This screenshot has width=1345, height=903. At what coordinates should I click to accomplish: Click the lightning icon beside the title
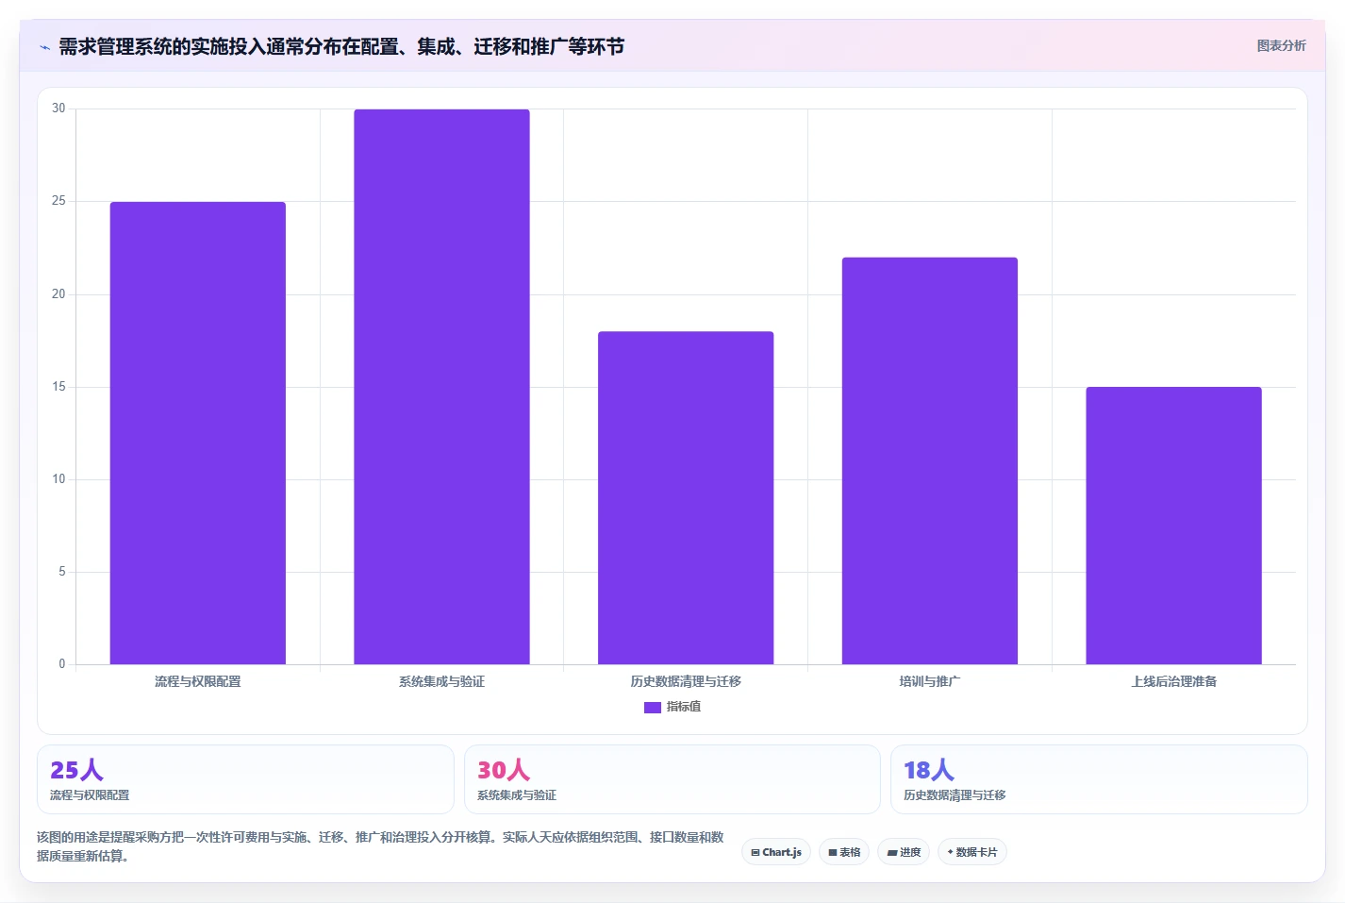point(44,47)
